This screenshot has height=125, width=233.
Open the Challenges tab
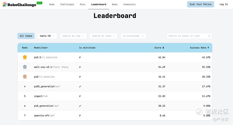67,5
